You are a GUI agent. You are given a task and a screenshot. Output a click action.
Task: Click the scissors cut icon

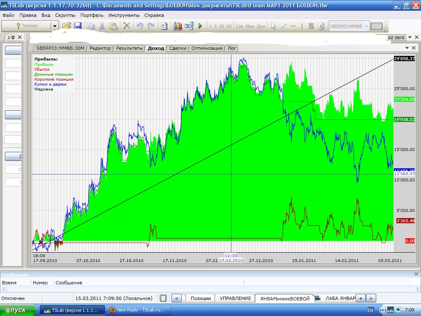click(102, 26)
